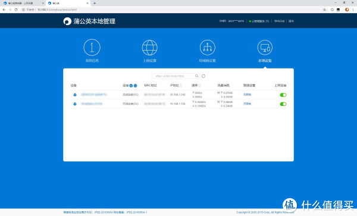Image resolution: width=357 pixels, height=216 pixels.
Task: Select the 本地设备 devices icon
Action: (x=265, y=48)
